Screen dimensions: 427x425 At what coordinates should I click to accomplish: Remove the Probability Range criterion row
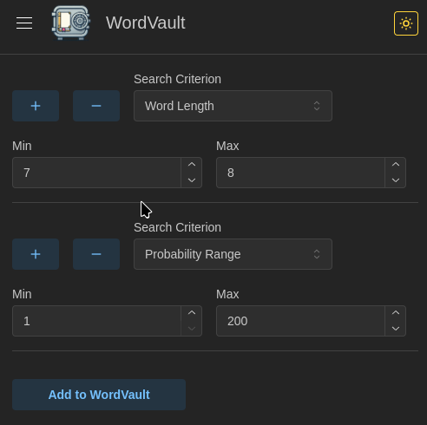pos(96,254)
